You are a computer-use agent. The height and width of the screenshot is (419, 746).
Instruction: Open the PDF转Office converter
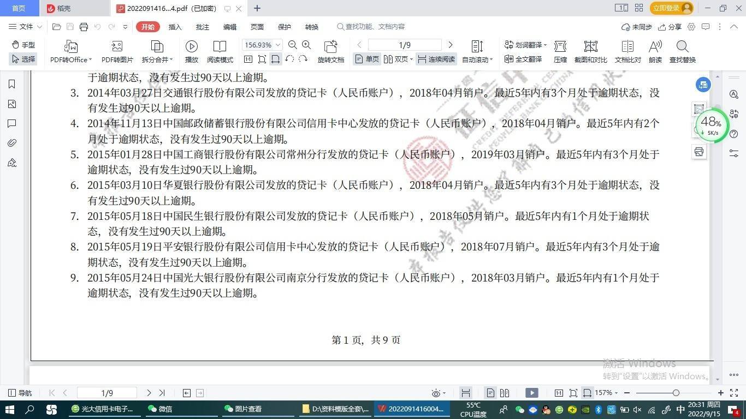(x=71, y=52)
